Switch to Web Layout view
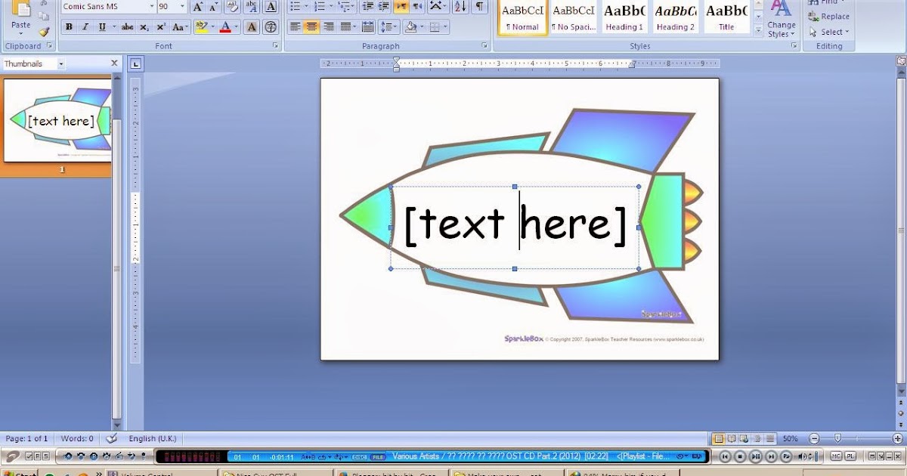Screen dimensions: 907x476 tap(744, 438)
